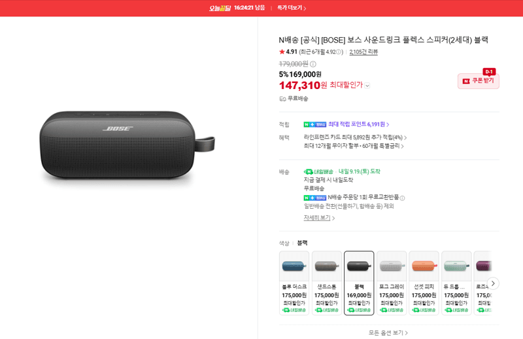Expand the 최대할인가 price dropdown arrow
This screenshot has height=339, width=523.
point(367,86)
